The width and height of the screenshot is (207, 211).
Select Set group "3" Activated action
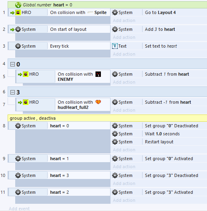pyautogui.click(x=169, y=192)
